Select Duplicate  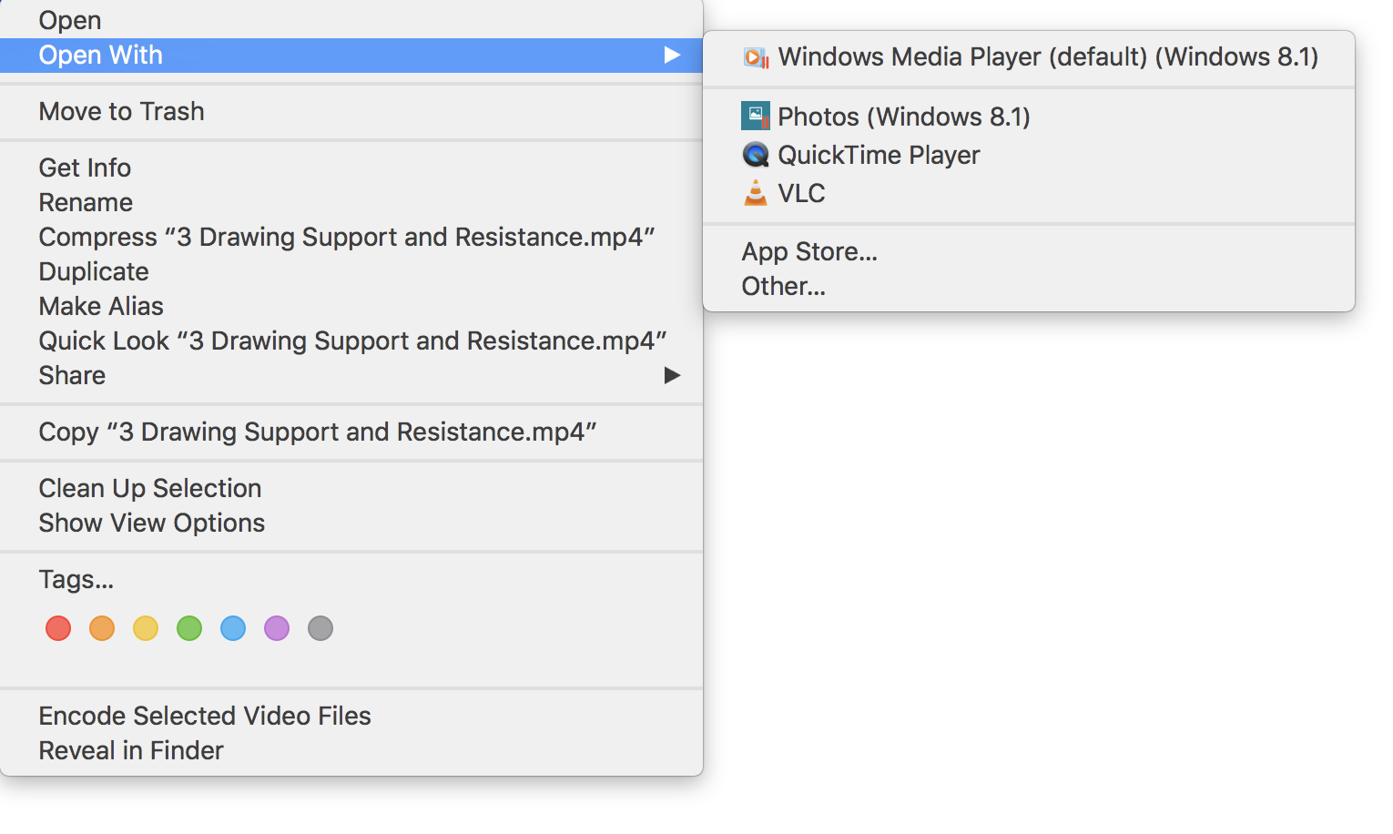click(351, 271)
